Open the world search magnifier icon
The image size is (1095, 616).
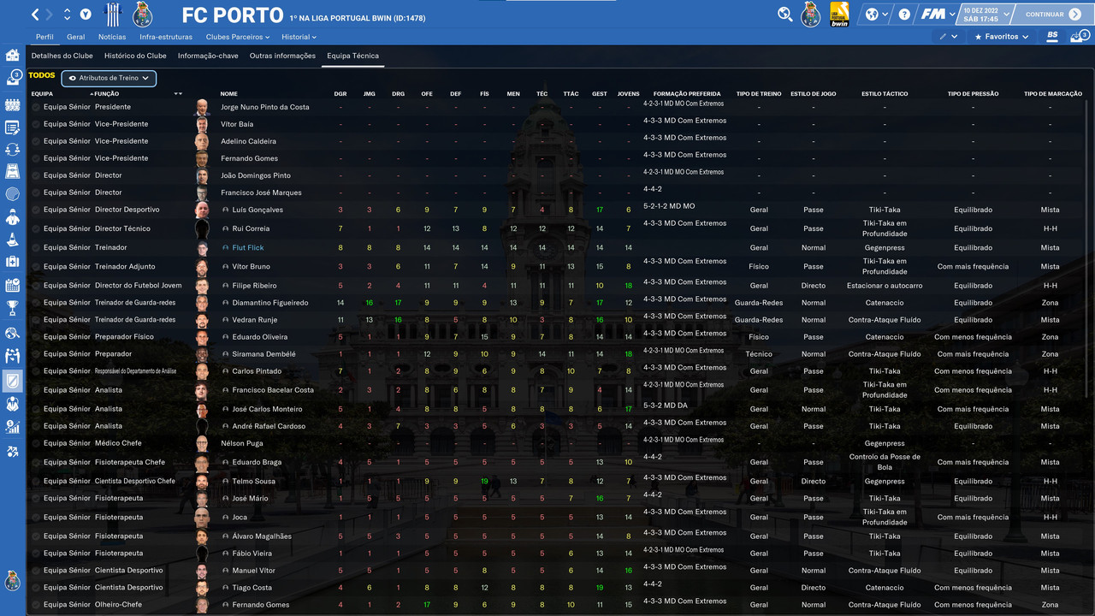click(x=784, y=15)
